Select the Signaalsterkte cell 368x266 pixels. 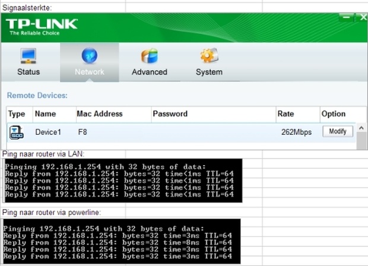pyautogui.click(x=27, y=8)
